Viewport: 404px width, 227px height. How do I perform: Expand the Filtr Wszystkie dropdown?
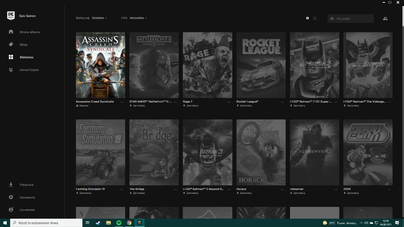coord(138,18)
